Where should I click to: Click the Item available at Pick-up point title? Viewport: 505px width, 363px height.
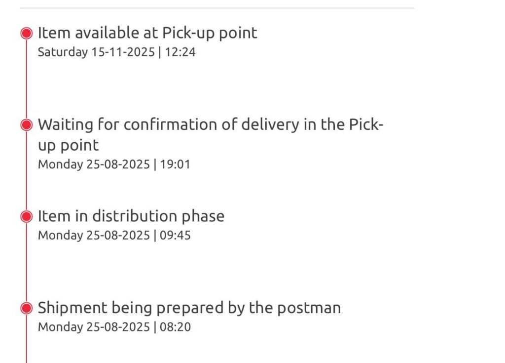tap(147, 33)
